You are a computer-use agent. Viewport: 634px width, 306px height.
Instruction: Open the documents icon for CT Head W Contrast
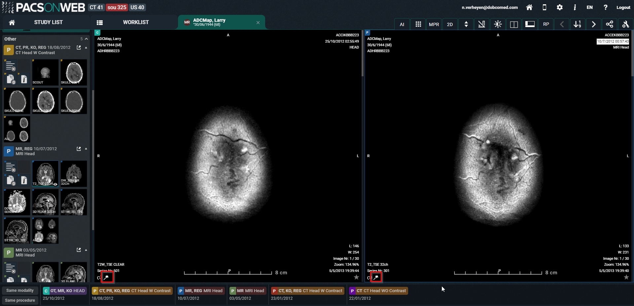coord(11,79)
